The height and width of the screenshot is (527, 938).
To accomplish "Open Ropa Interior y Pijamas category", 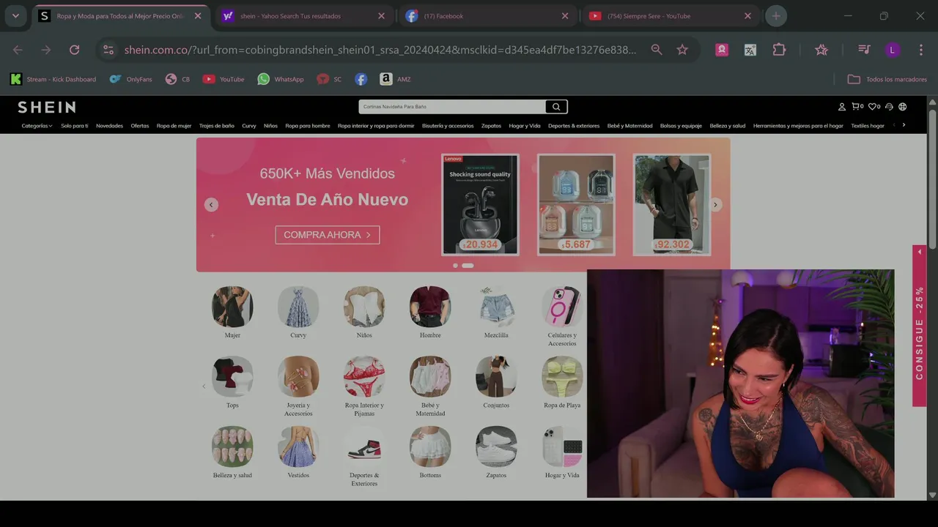I will click(x=364, y=377).
